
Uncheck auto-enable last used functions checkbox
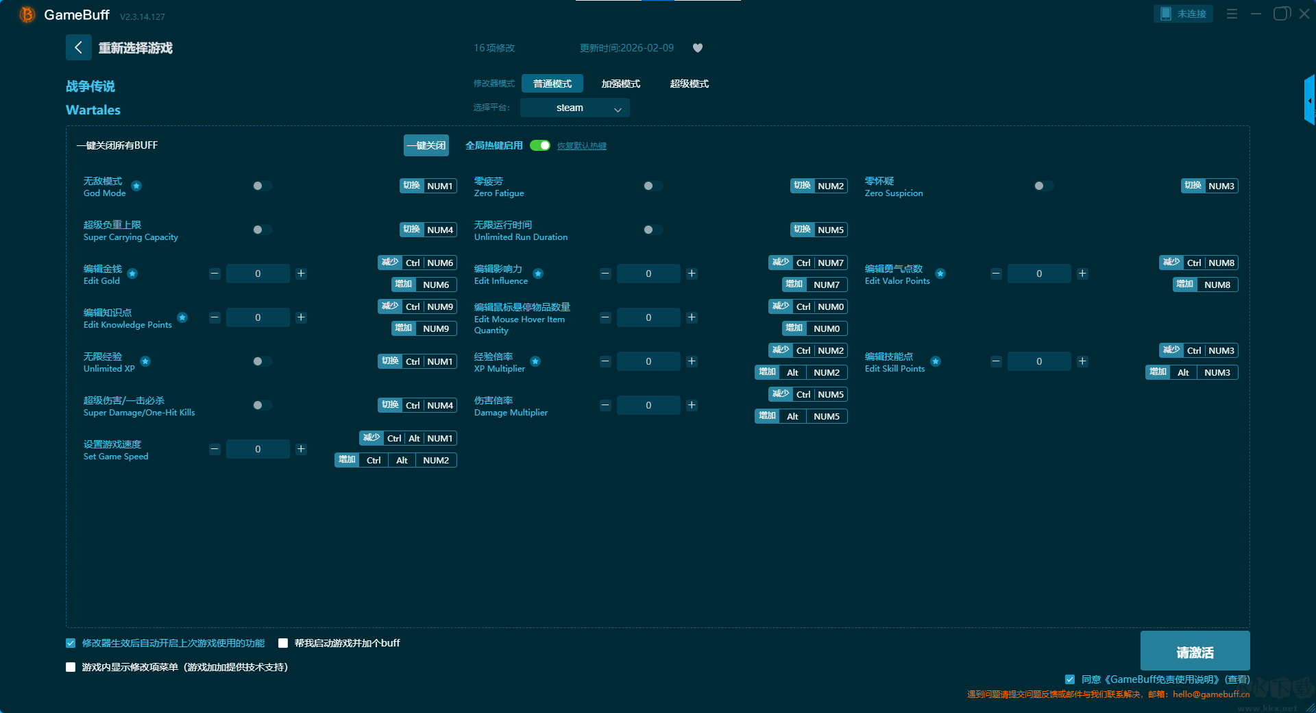point(71,643)
